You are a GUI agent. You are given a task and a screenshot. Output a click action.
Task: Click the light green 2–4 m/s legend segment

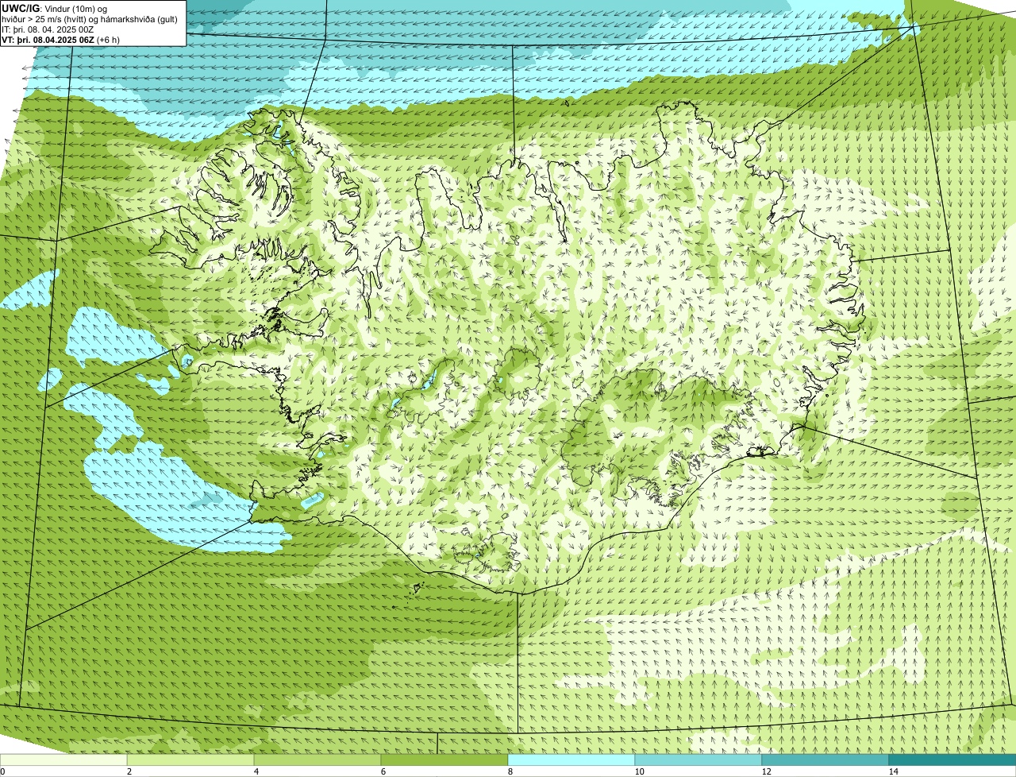(190, 760)
